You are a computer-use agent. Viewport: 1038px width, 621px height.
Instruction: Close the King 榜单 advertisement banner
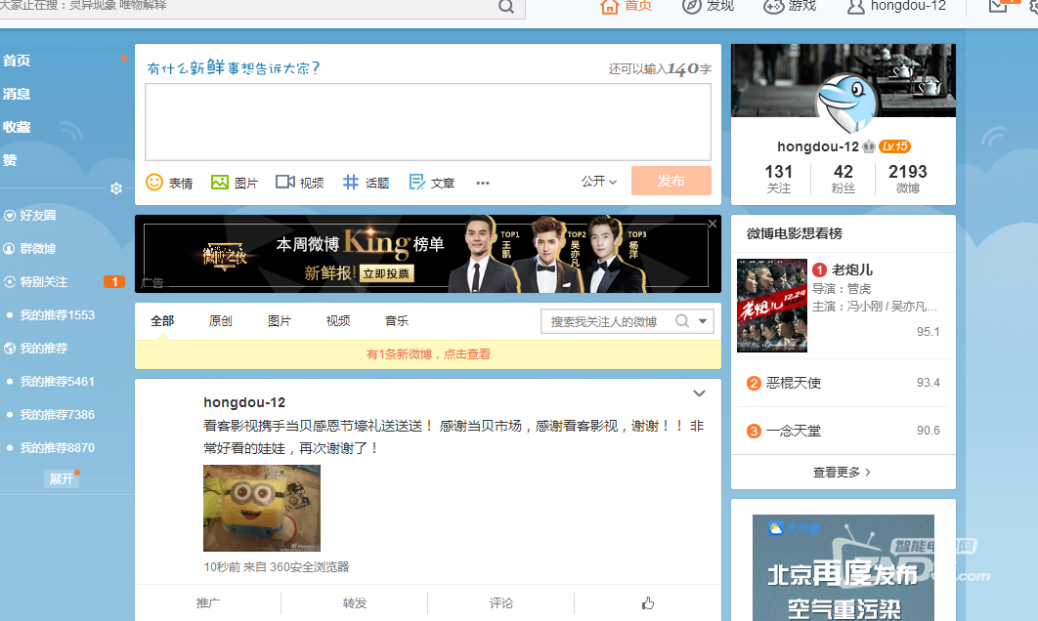[713, 225]
